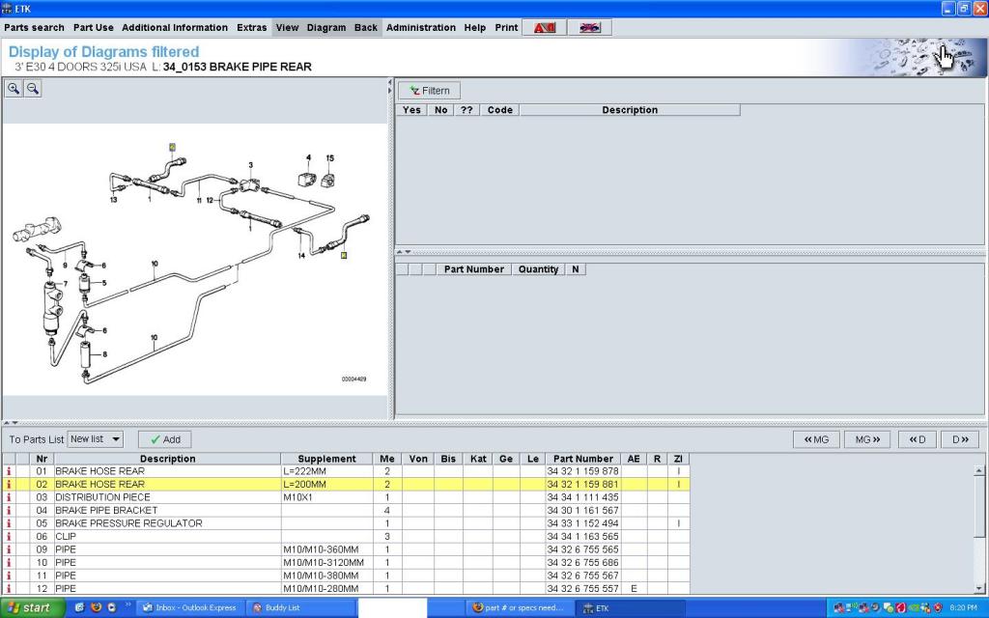This screenshot has height=618, width=989.
Task: Click info icon beside Brake Pressure Regulator
Action: tap(9, 523)
